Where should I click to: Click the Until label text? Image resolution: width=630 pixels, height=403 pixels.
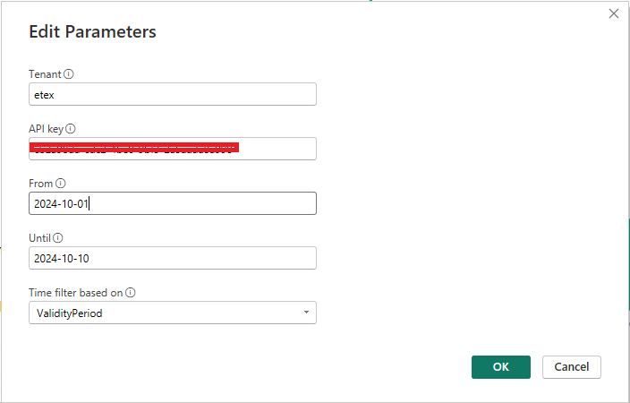39,238
